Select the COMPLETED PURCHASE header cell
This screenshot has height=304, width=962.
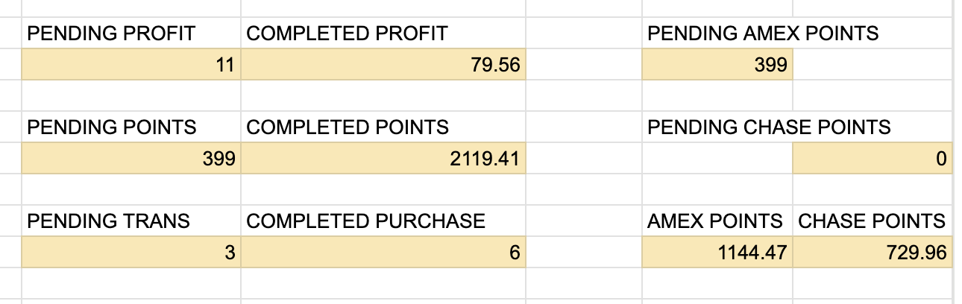point(365,221)
